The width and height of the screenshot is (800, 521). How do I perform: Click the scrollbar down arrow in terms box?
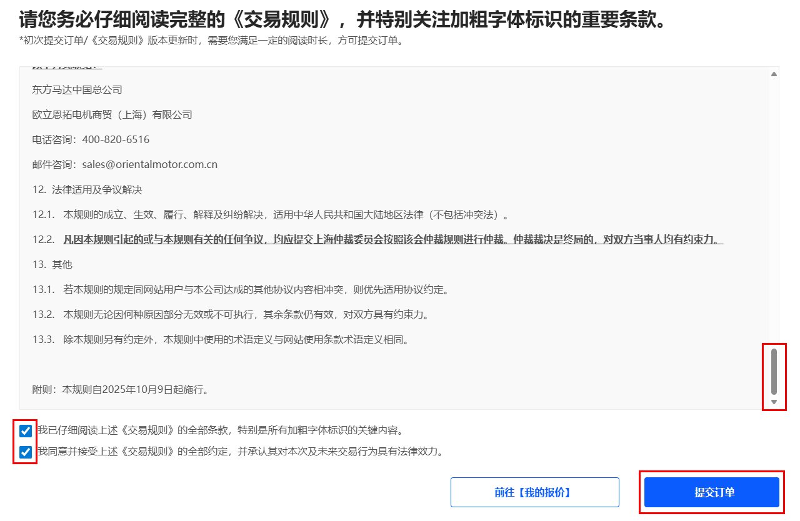tap(774, 402)
